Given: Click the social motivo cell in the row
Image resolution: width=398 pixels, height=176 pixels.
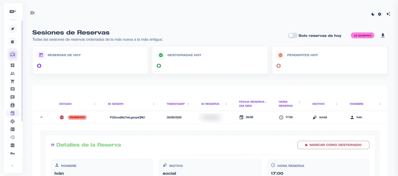Looking at the screenshot, I should pos(320,117).
